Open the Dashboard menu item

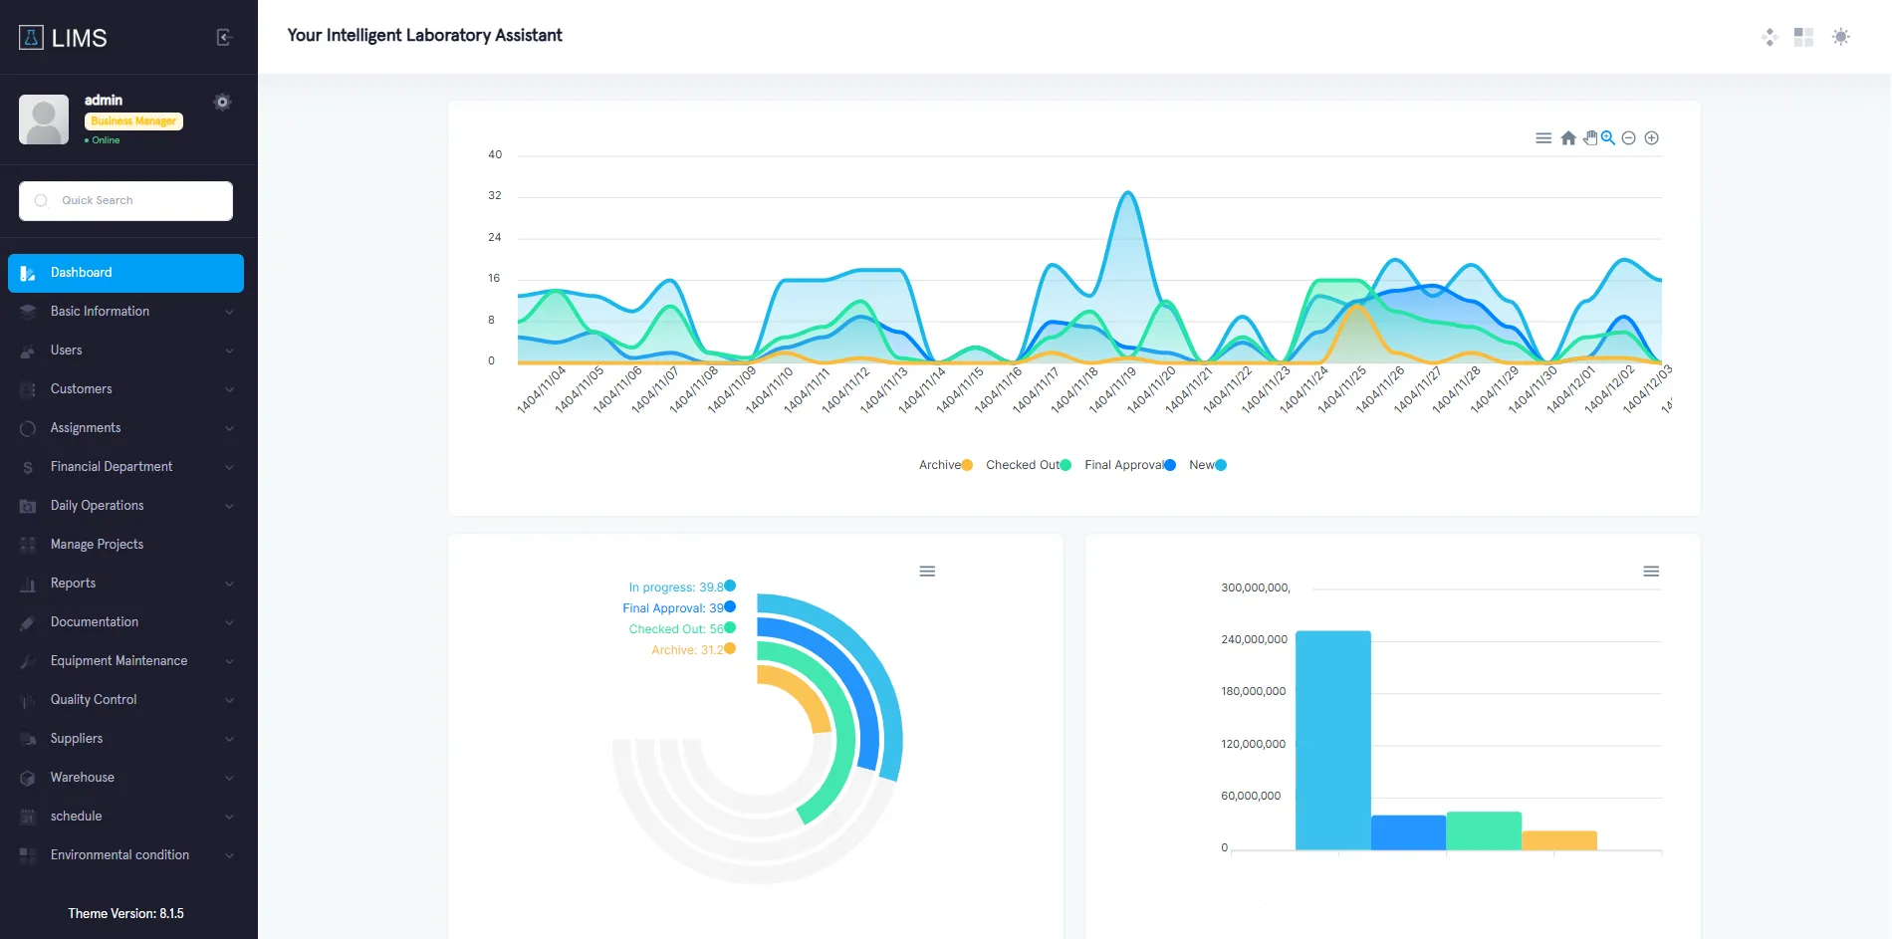click(x=125, y=273)
